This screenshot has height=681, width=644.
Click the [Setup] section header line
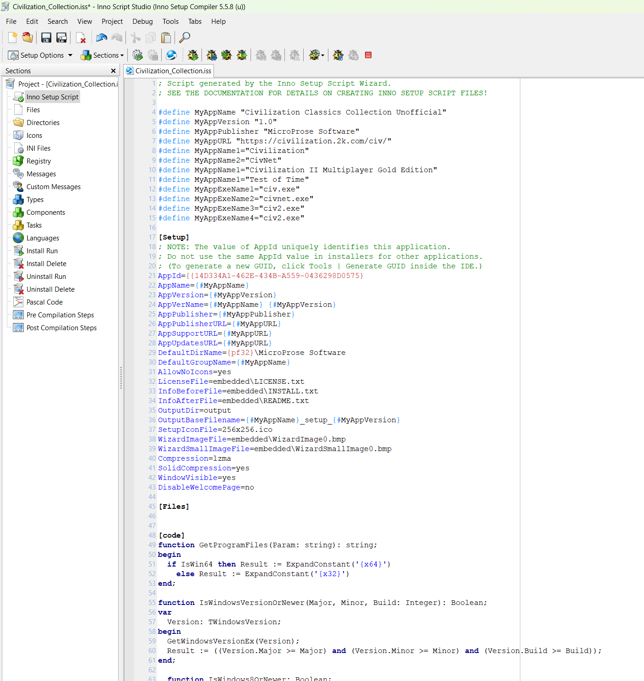[174, 237]
